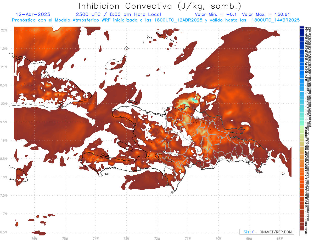
Task: Click the 'Valor Max. = 150.61' readout
Action: [266, 15]
